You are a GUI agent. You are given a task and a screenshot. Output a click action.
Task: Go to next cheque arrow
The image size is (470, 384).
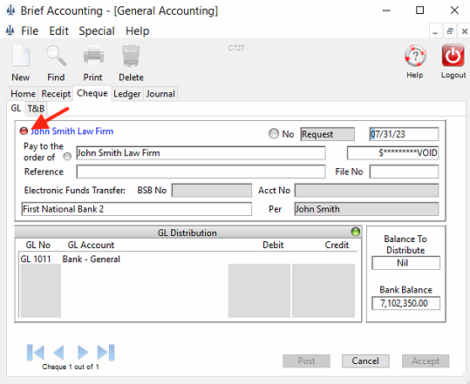click(83, 353)
